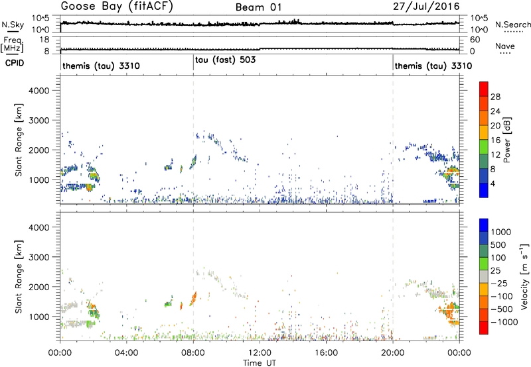Click the dashed 08:00 CPID marker in velocity panel
This screenshot has width=531, height=367.
193,276
